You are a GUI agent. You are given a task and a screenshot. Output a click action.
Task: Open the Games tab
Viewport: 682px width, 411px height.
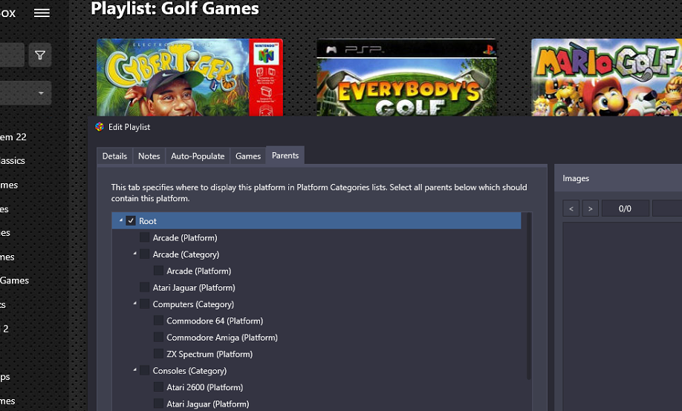click(248, 156)
